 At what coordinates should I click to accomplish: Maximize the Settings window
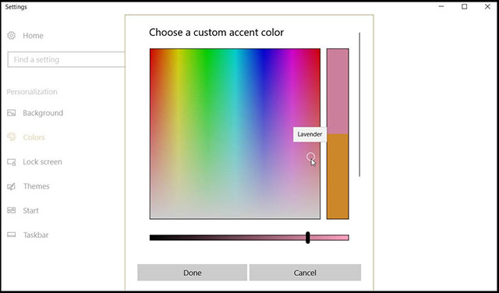(x=465, y=6)
